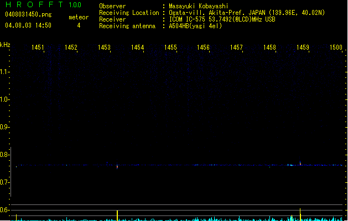
Task: Click the kHz axis unit label
Action: 5,45
